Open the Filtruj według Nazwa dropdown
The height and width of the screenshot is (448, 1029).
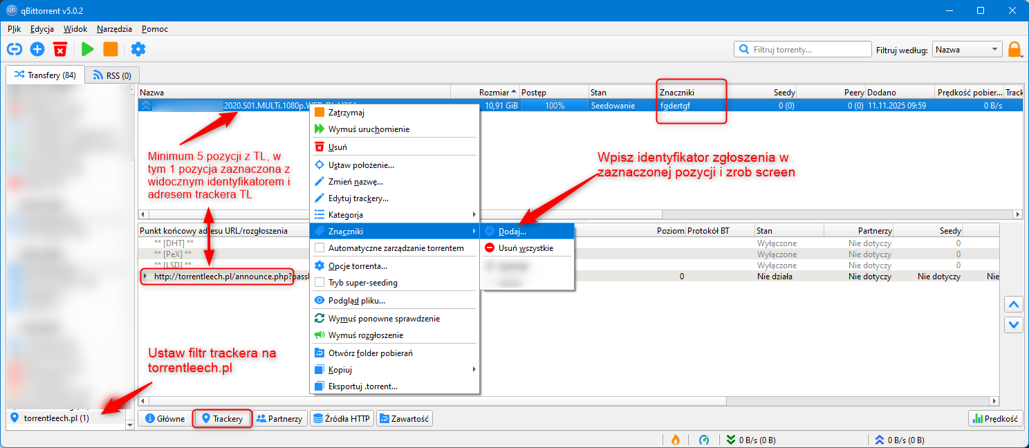tap(967, 49)
